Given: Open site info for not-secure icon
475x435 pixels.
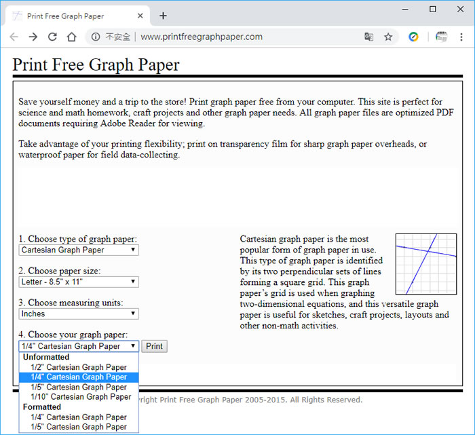Looking at the screenshot, I should [96, 37].
